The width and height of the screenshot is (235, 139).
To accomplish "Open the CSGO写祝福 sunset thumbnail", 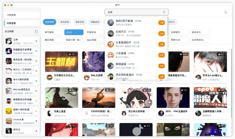I will click(x=99, y=98).
